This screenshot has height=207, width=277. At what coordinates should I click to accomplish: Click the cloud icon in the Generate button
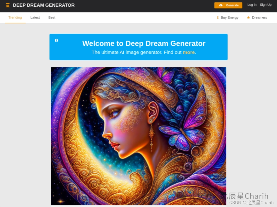coord(221,5)
